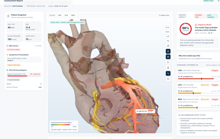Click the LCX 56.4% probability bar
220x139 pixels.
tap(198, 93)
